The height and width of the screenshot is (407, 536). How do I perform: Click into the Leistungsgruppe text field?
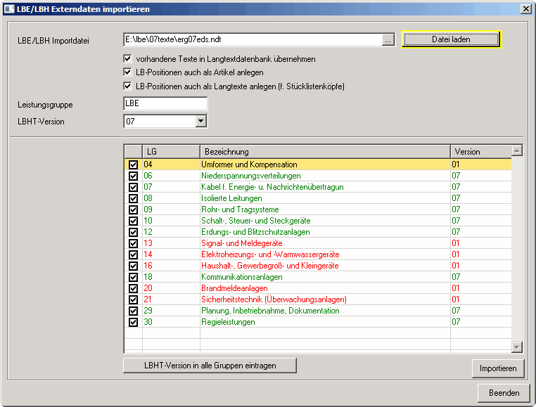pos(165,104)
